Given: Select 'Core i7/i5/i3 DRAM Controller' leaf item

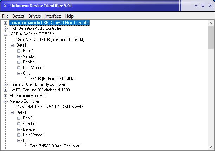Looking at the screenshot, I should [x=55, y=146].
